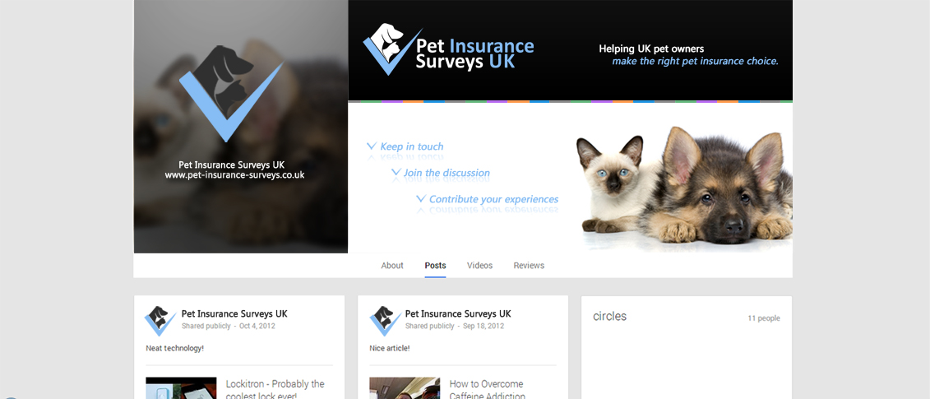Click the Sep 18, 2012 post date
Screen dimensions: 930x399
pyautogui.click(x=484, y=326)
